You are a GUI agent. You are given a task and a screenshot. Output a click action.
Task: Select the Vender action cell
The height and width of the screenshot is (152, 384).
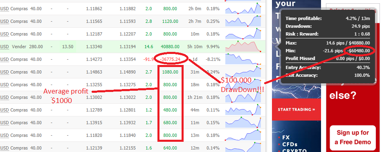19,47
